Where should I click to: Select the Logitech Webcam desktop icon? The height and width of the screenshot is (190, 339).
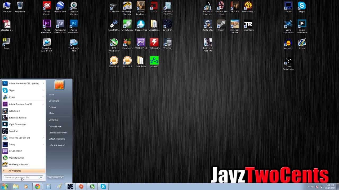(74, 8)
